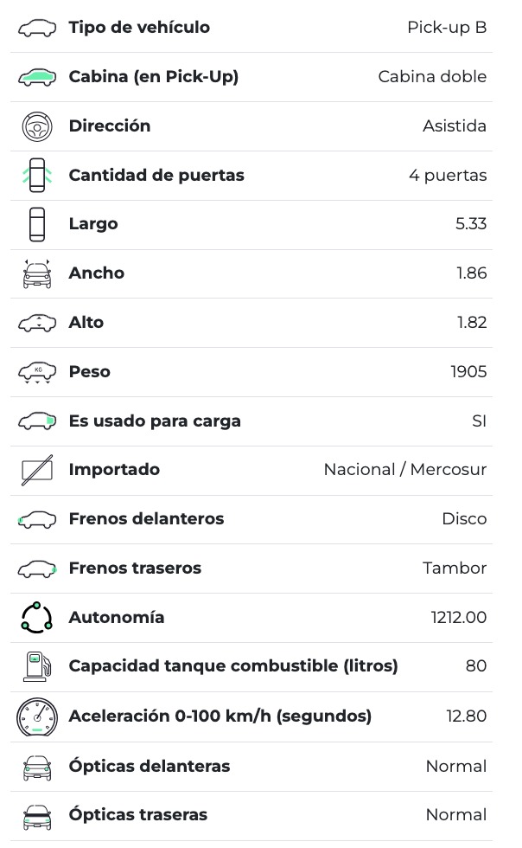The width and height of the screenshot is (522, 848).
Task: Select the Cabina doble value text
Action: click(432, 77)
